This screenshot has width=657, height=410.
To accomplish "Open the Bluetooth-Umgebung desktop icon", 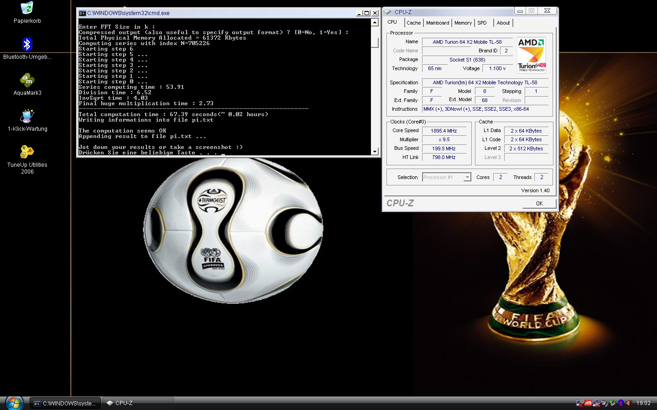I will click(27, 48).
